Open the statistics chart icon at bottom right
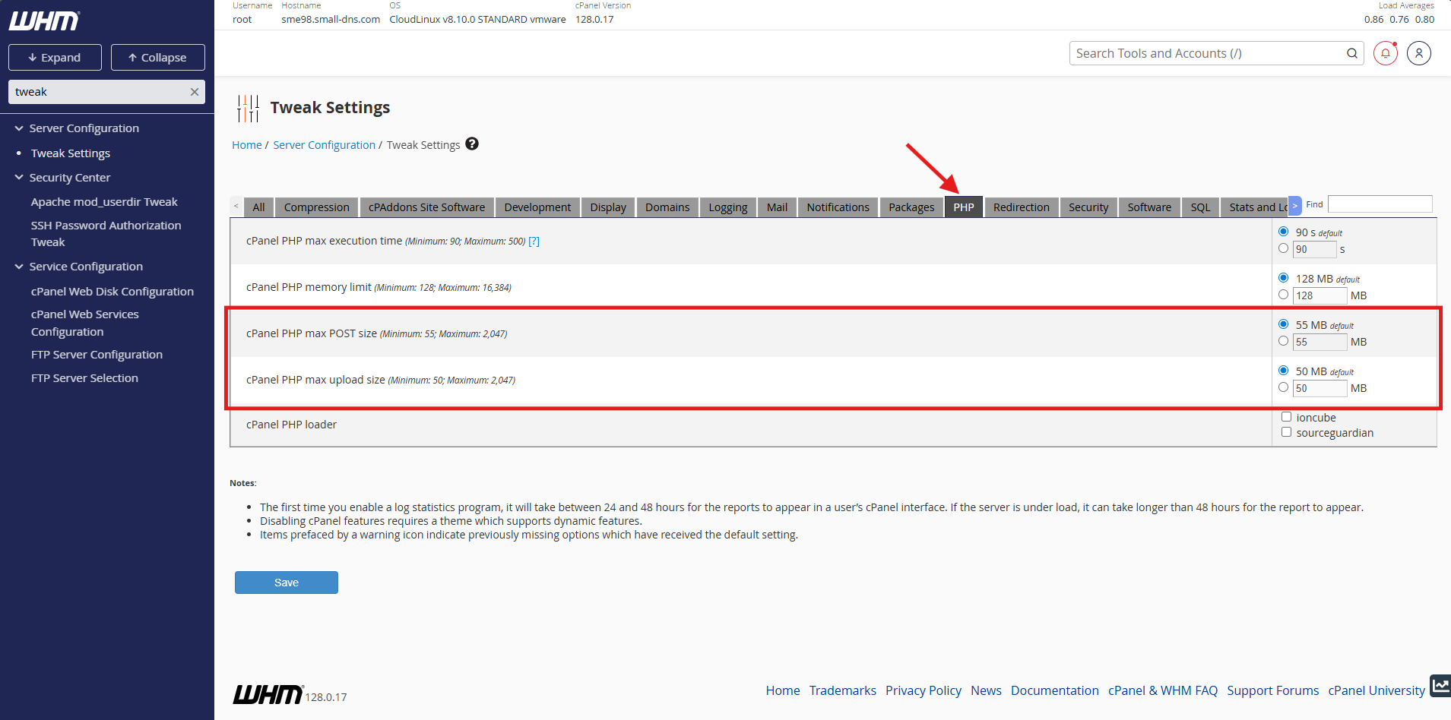1451x720 pixels. (x=1440, y=685)
